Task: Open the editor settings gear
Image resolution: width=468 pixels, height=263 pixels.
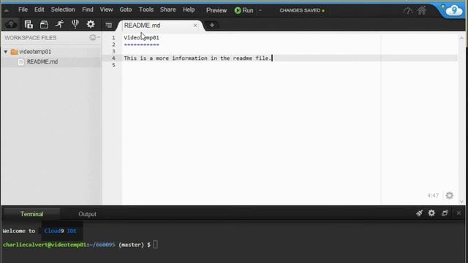Action: (x=450, y=195)
